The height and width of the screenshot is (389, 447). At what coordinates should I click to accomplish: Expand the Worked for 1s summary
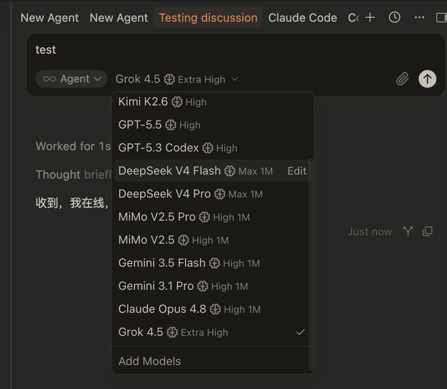pyautogui.click(x=73, y=146)
